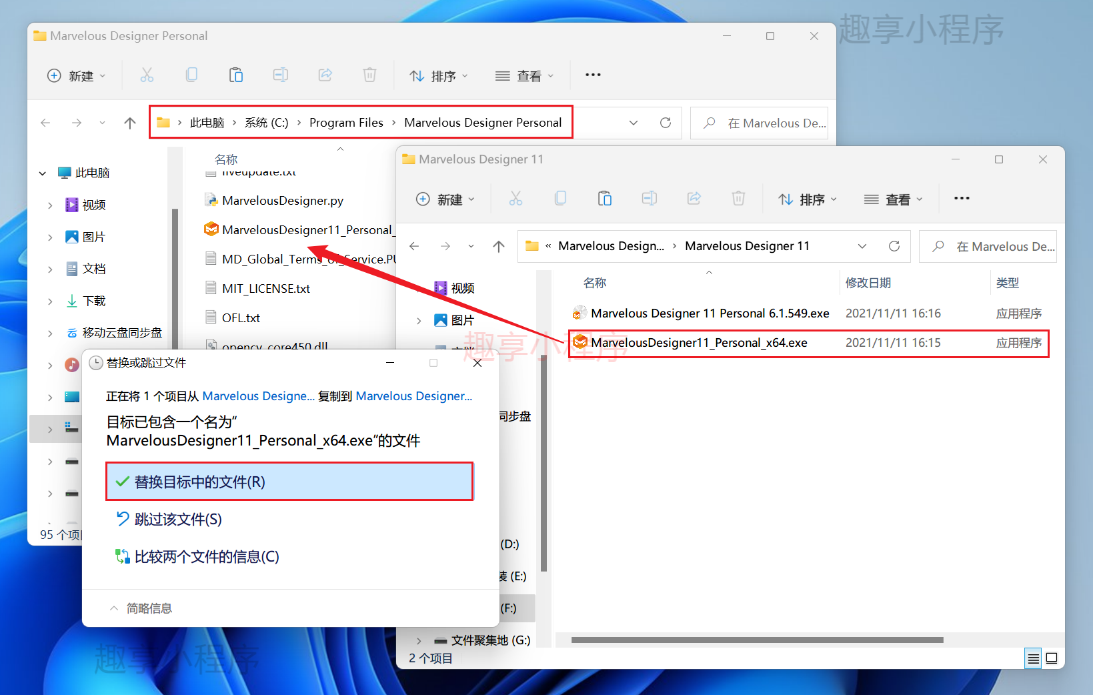
Task: Go back in Marvelous Designer Personal window
Action: pos(45,123)
